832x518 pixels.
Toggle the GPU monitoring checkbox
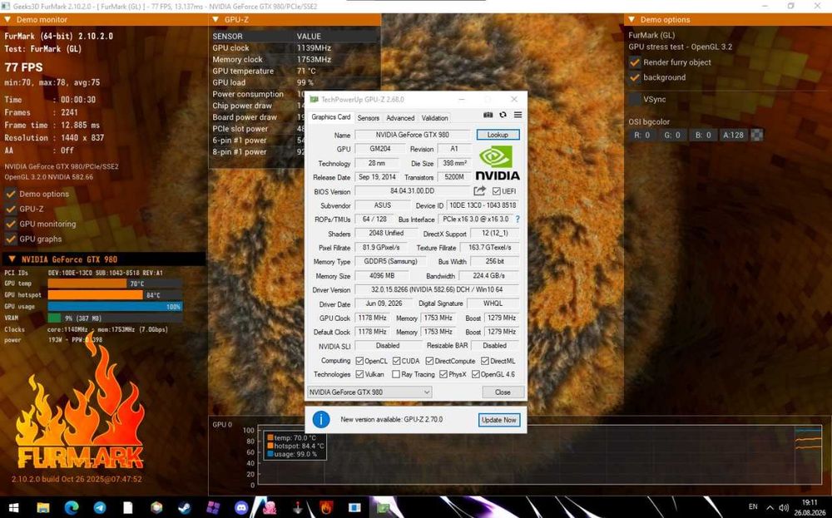(x=11, y=224)
